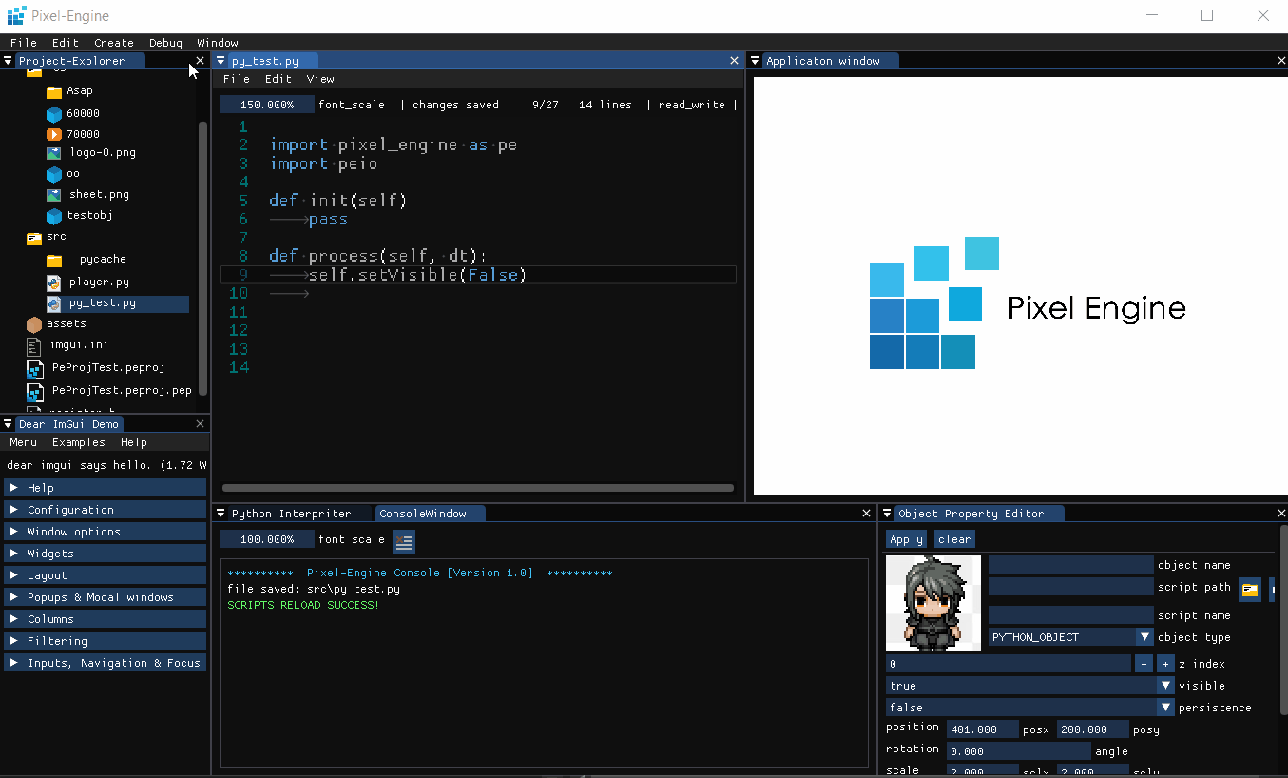
Task: Click the posx field showing 401.000
Action: coord(983,729)
